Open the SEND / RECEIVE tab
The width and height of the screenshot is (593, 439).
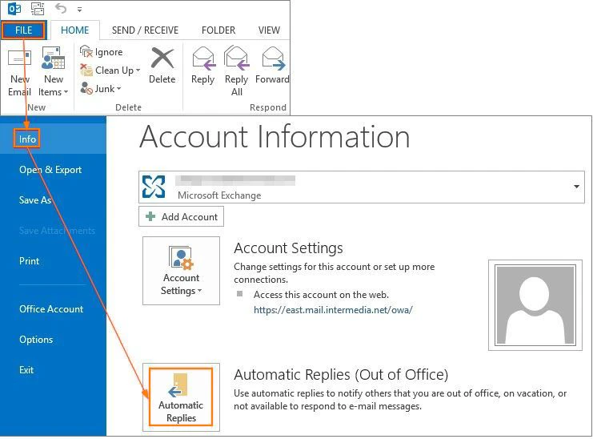[145, 30]
